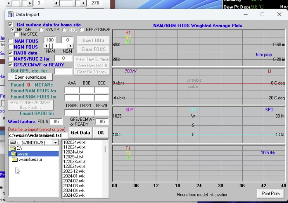Open the wxsimlitedata folder

tap(27, 159)
